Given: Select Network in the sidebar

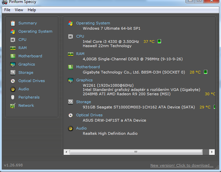Looking at the screenshot, I should (x=26, y=105).
